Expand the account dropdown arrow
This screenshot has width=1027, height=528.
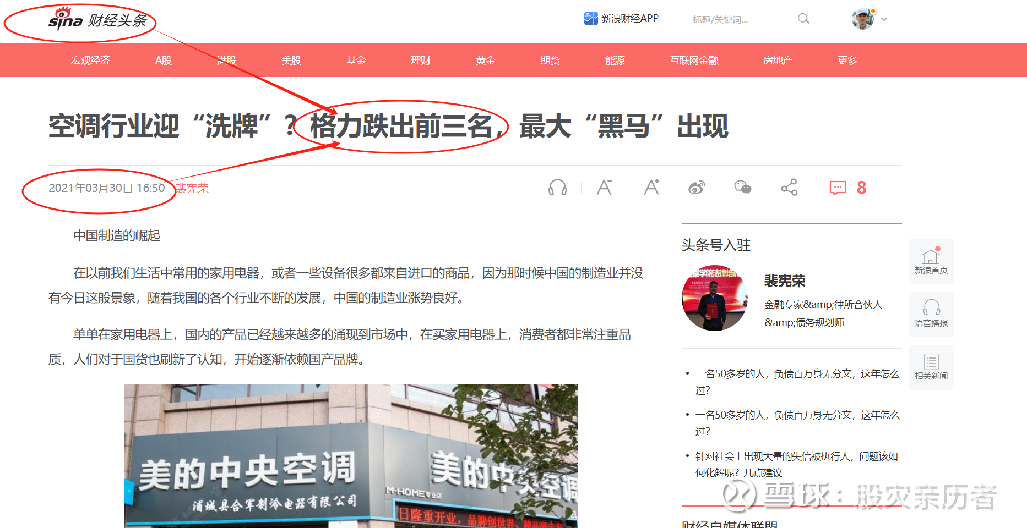[x=884, y=19]
